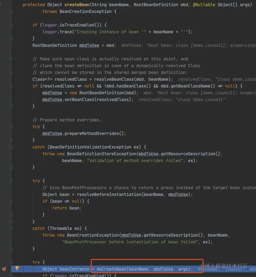Click Throwable in the catch clause

pyautogui.click(x=61, y=228)
